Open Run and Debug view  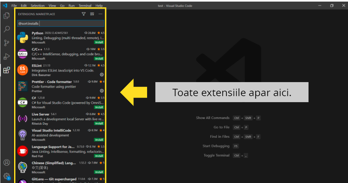[x=7, y=57]
